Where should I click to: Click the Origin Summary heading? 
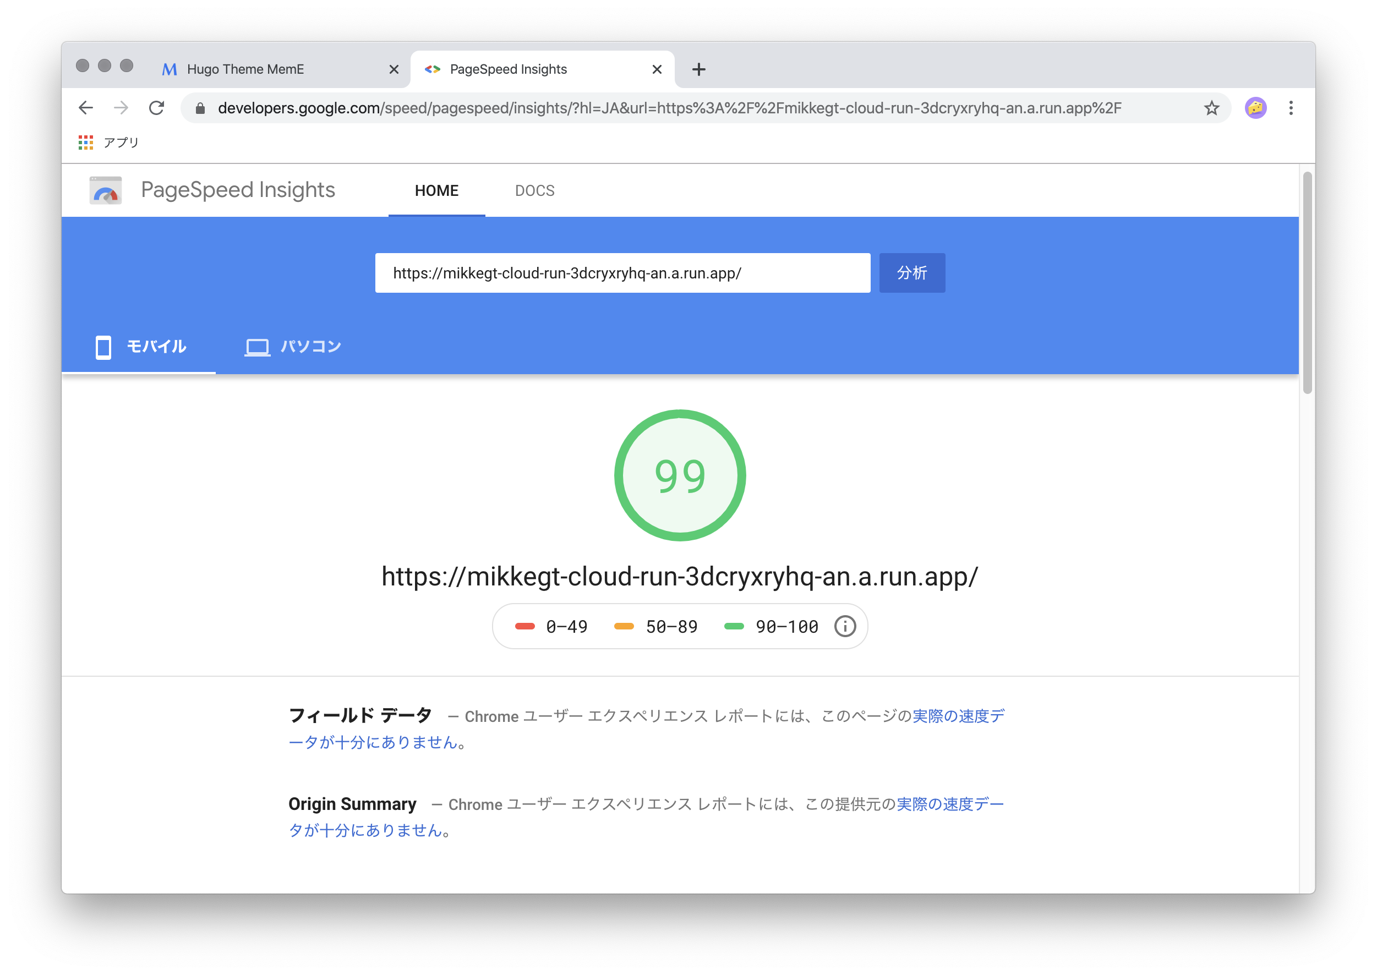click(352, 804)
